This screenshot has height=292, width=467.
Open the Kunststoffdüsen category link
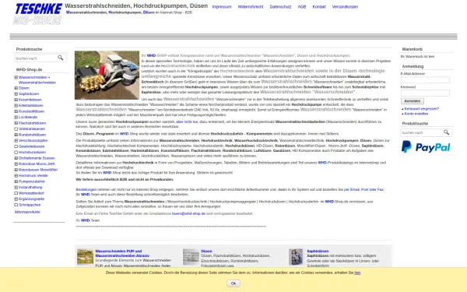pos(31,111)
